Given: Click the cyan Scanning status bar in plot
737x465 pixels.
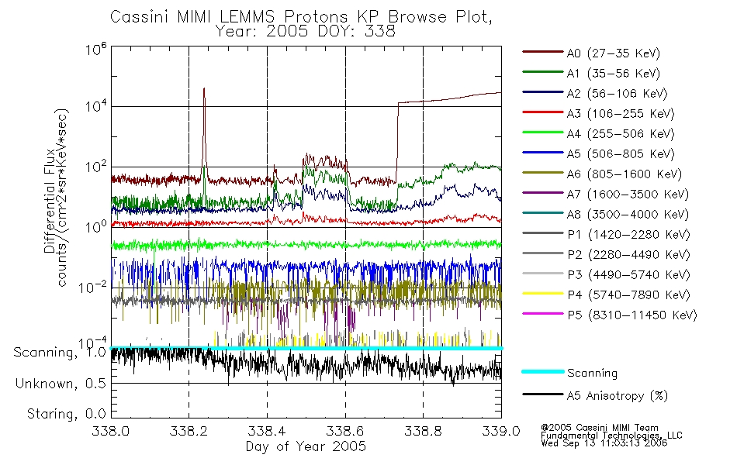Looking at the screenshot, I should point(306,348).
